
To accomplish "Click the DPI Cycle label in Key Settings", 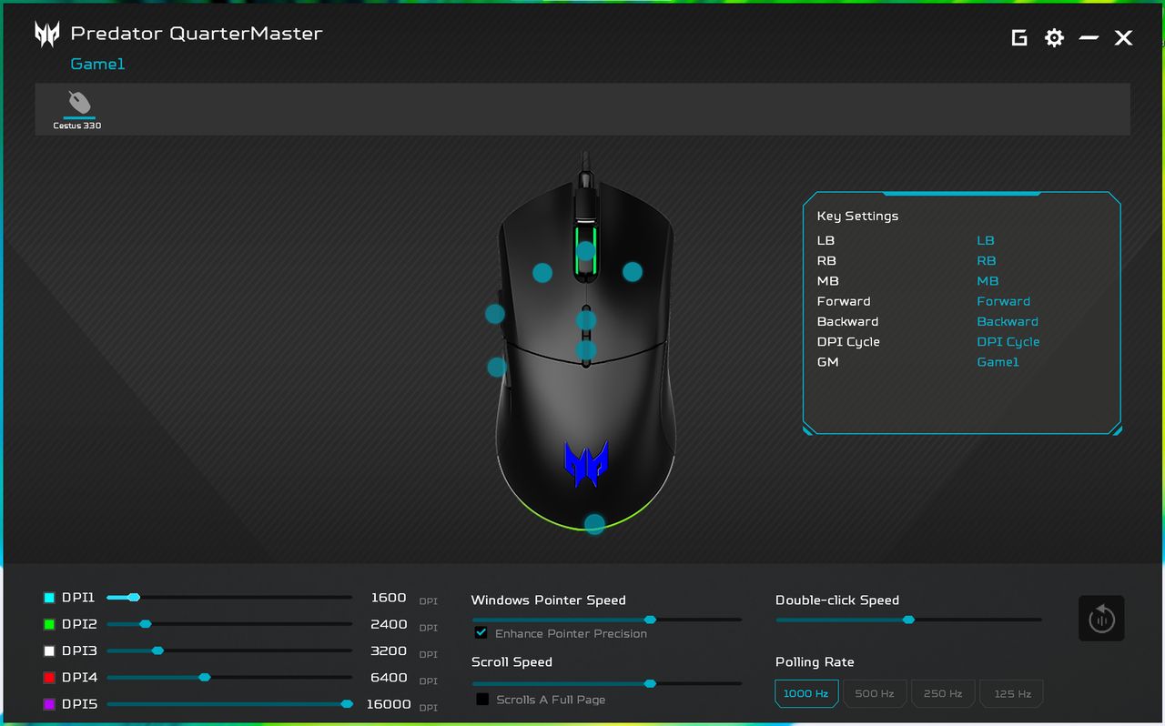I will pos(848,342).
